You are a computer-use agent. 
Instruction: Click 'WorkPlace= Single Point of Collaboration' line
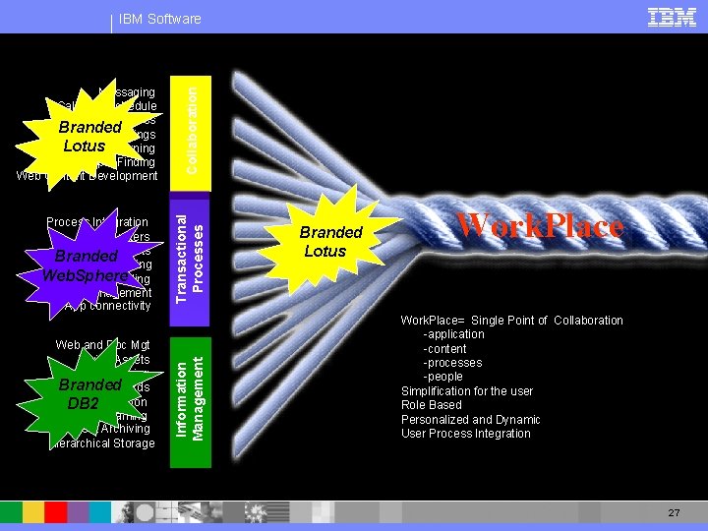coord(511,321)
